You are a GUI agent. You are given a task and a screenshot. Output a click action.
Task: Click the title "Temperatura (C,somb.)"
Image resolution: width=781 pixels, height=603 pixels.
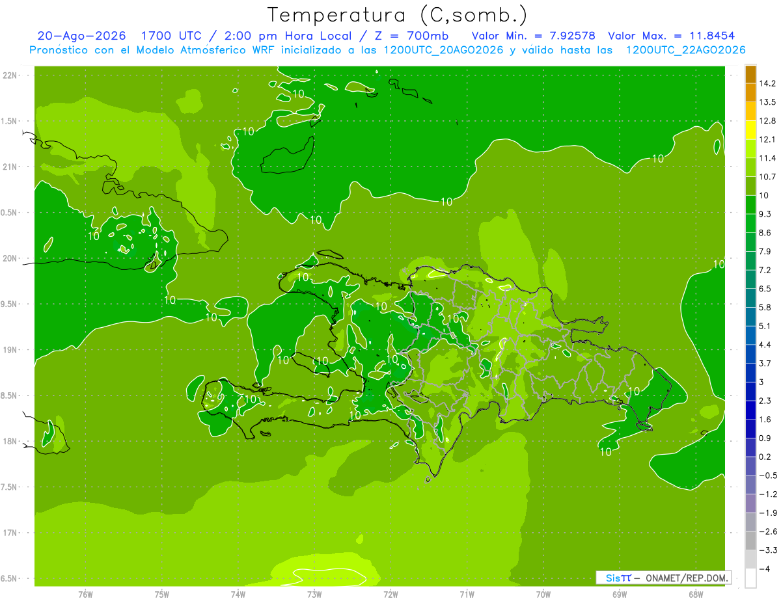coord(398,14)
